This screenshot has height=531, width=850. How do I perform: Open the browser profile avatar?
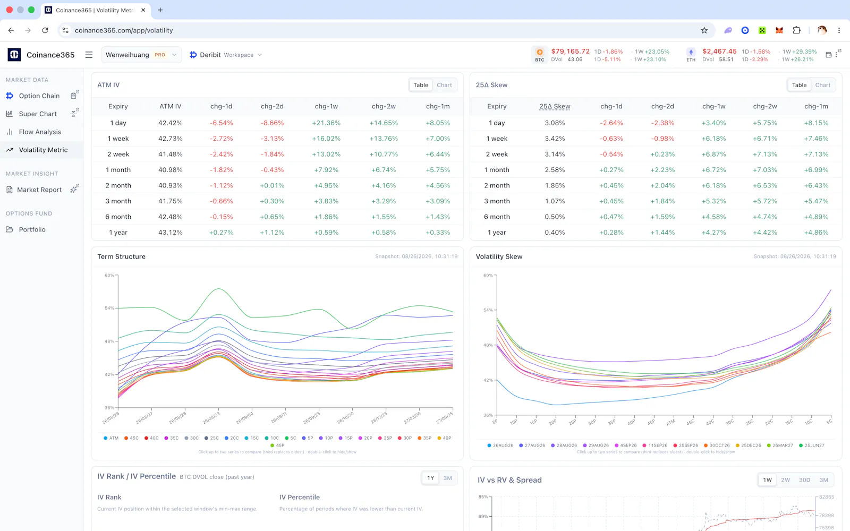[822, 30]
